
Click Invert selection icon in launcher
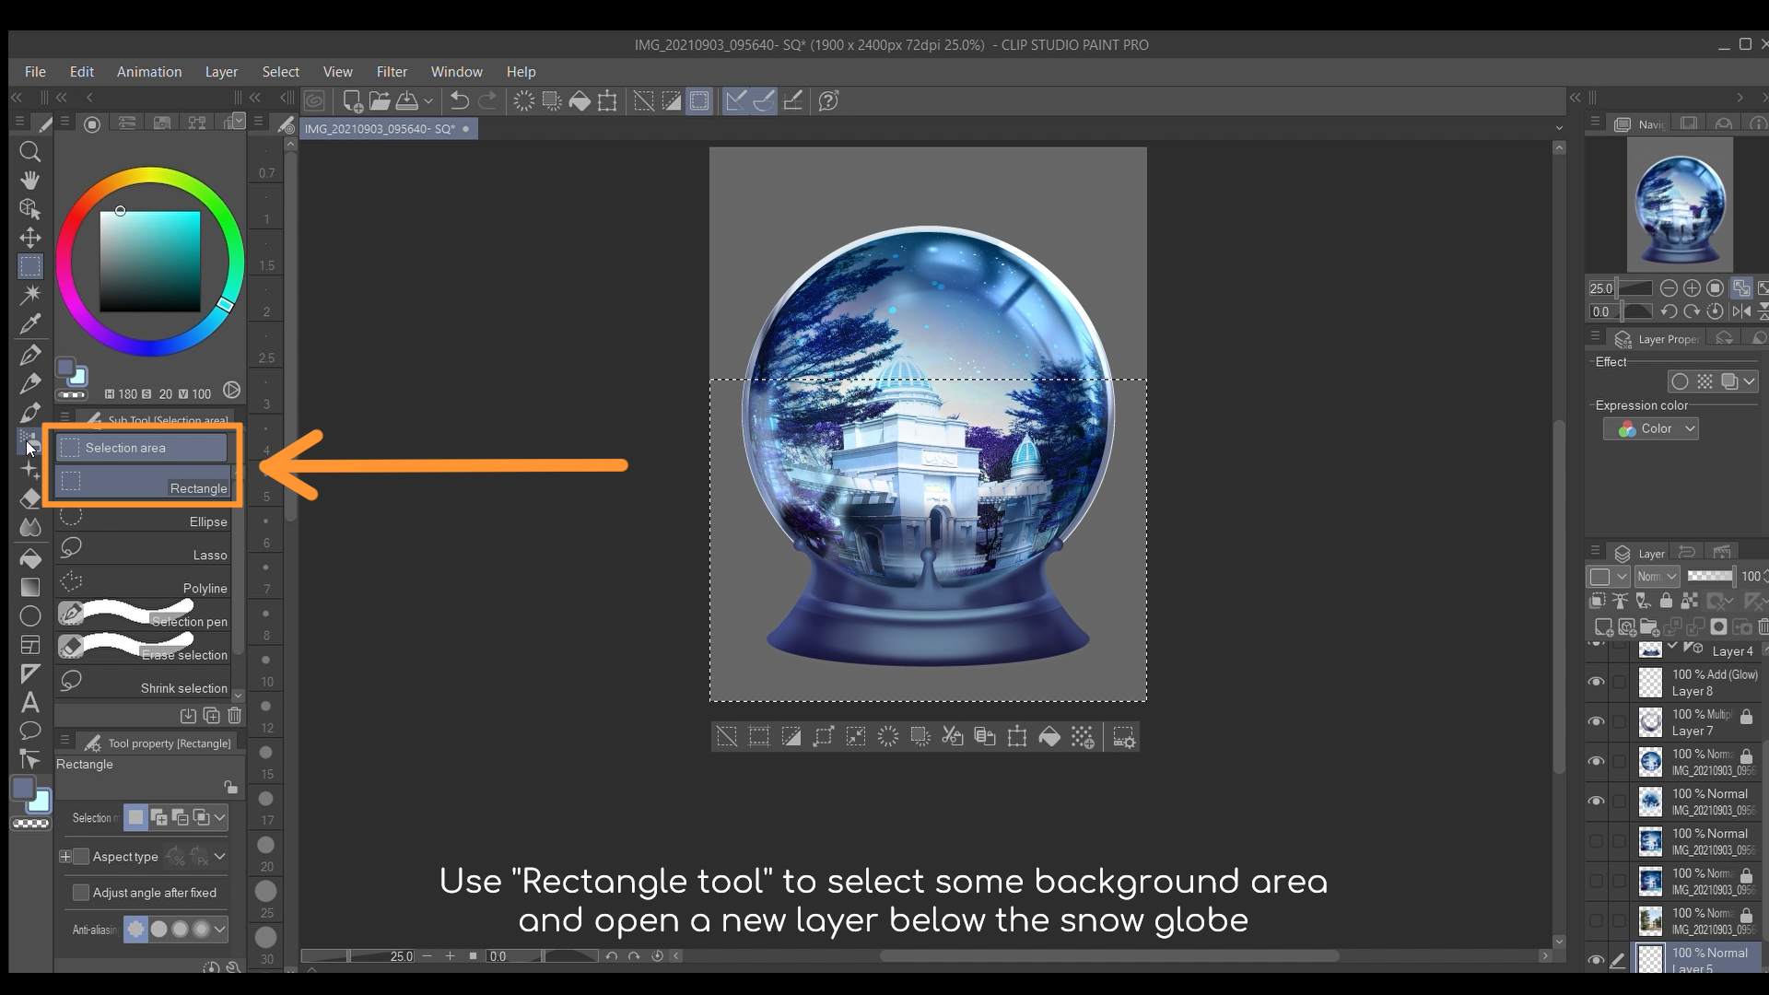pyautogui.click(x=791, y=737)
